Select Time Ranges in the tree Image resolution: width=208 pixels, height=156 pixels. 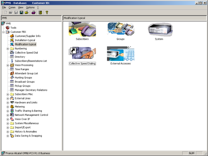coord(22,69)
